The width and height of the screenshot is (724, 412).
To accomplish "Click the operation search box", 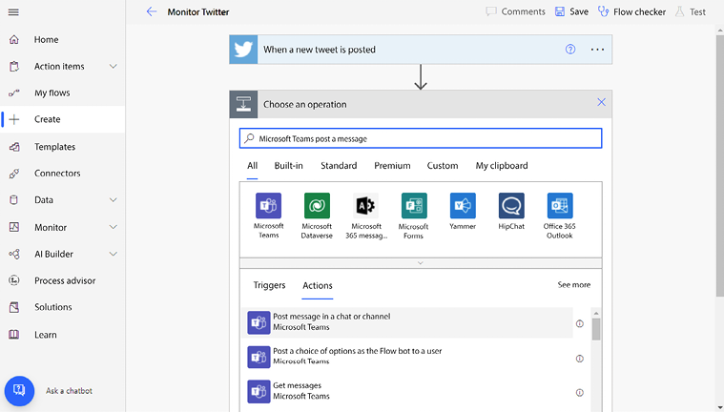I will point(421,138).
